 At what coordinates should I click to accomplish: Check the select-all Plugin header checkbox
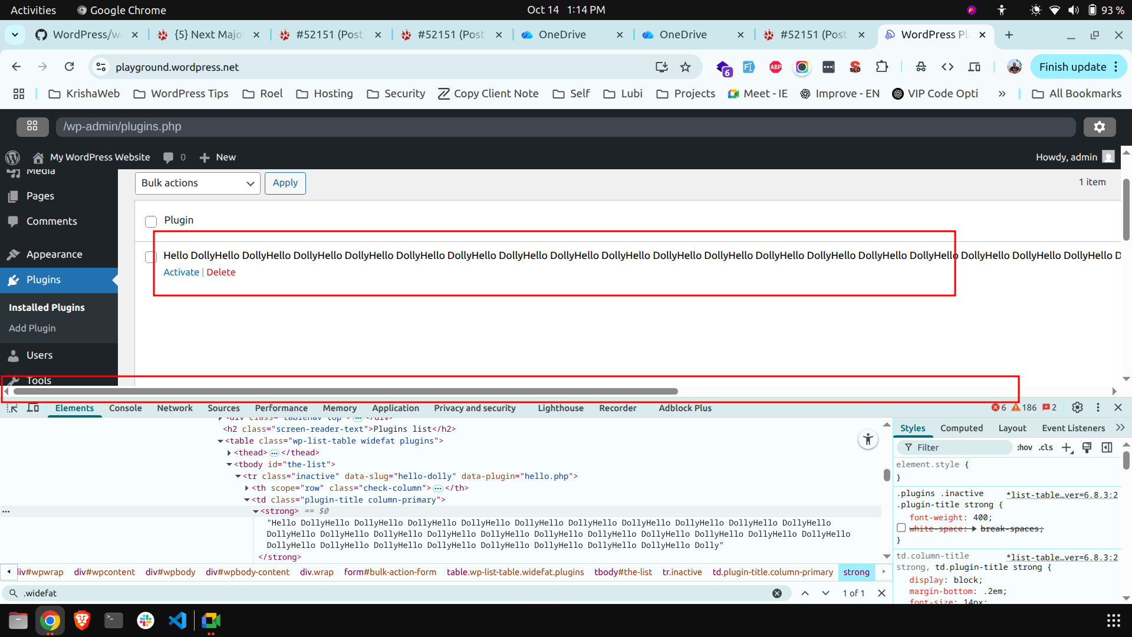[151, 222]
